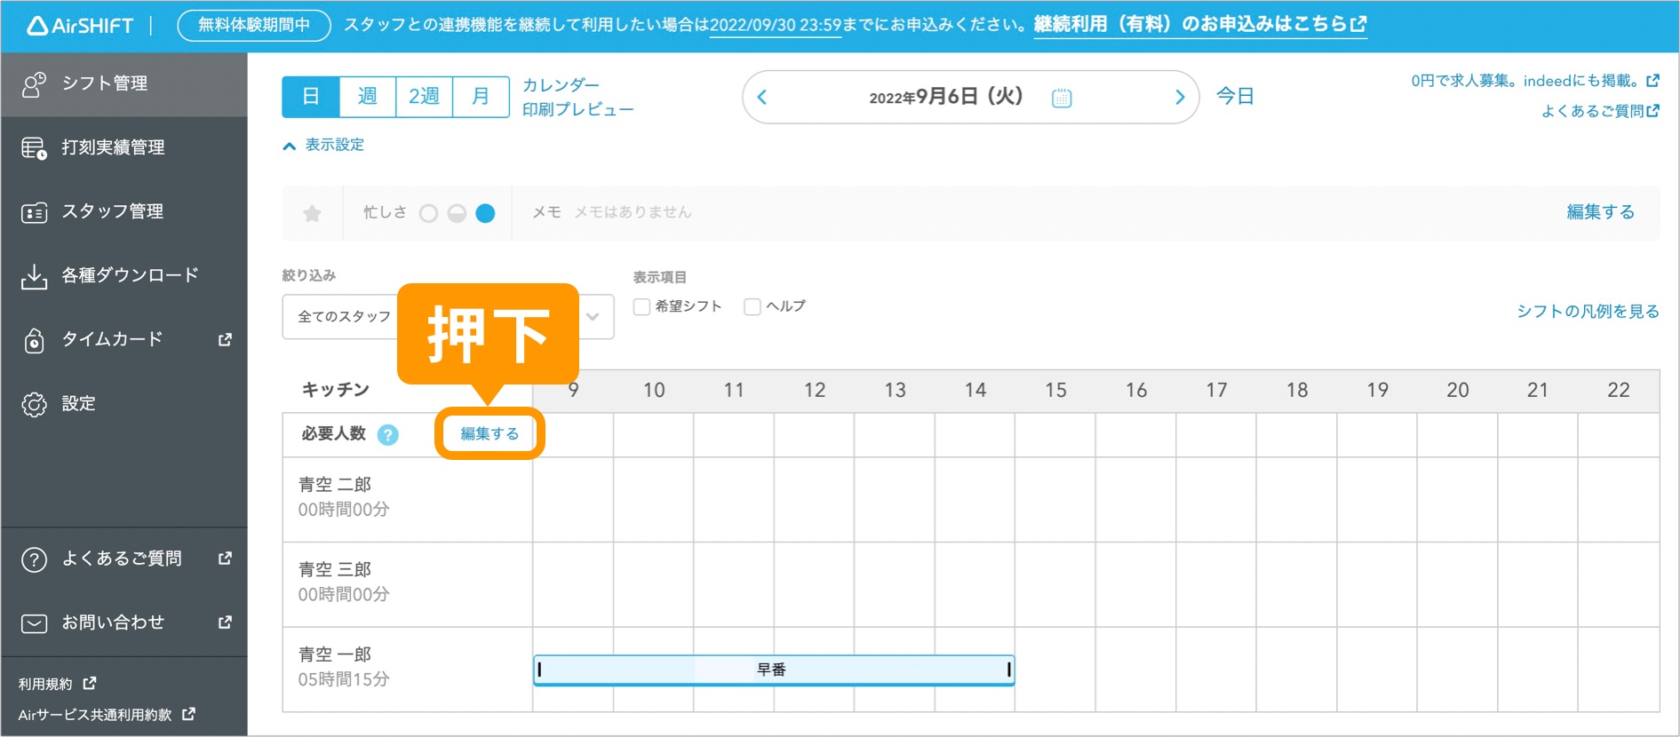
Task: Click the 15 hour column header
Action: [x=1055, y=391]
